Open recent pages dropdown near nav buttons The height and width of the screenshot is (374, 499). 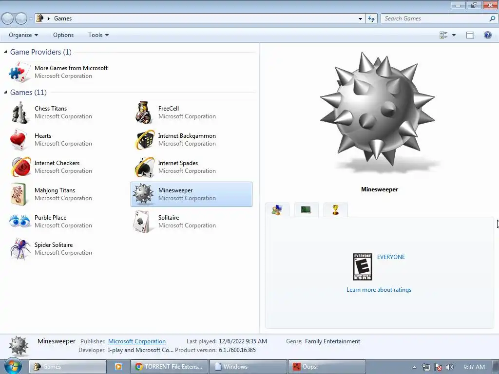31,19
